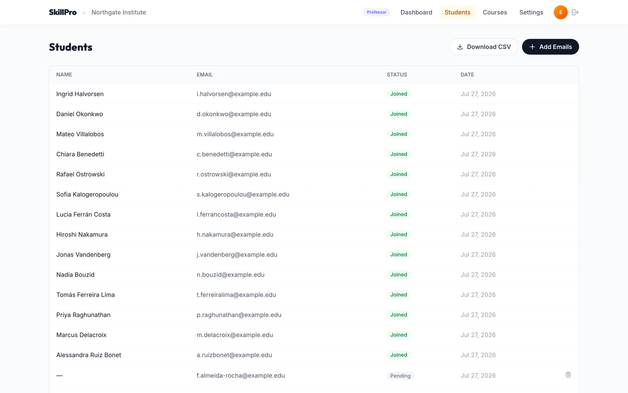
Task: Click Alessandra Ruiz Bonet
Action: pyautogui.click(x=89, y=355)
